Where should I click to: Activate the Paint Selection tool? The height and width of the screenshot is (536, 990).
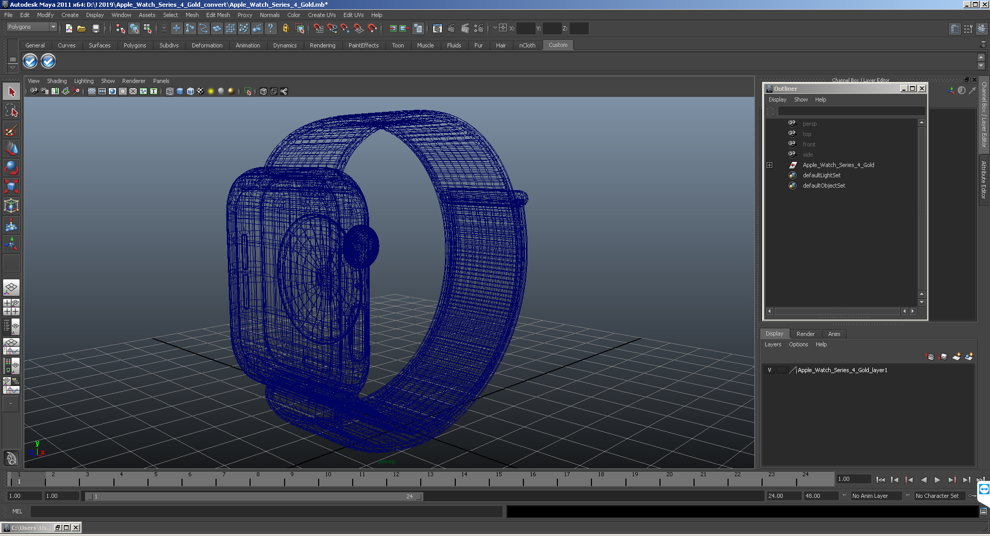11,129
